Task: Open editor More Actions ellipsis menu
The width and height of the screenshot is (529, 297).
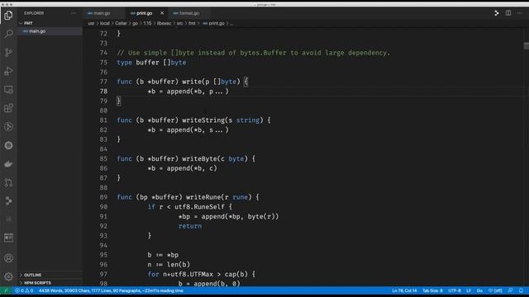Action: (520, 13)
